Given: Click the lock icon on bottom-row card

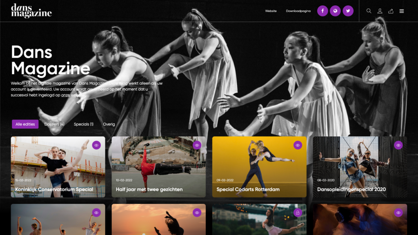Looking at the screenshot, I should [298, 213].
